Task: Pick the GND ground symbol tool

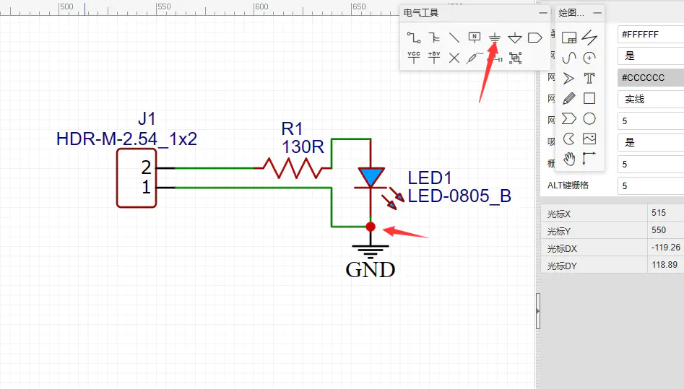Action: tap(494, 38)
